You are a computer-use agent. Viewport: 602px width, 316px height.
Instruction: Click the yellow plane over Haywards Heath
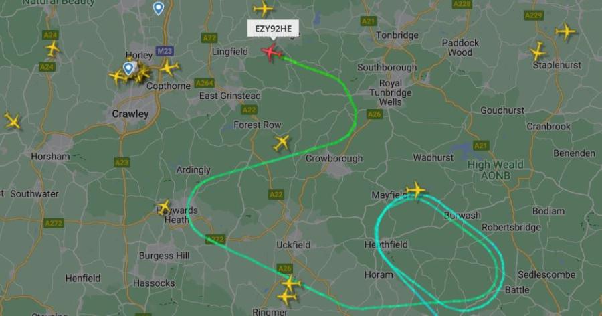(x=164, y=207)
